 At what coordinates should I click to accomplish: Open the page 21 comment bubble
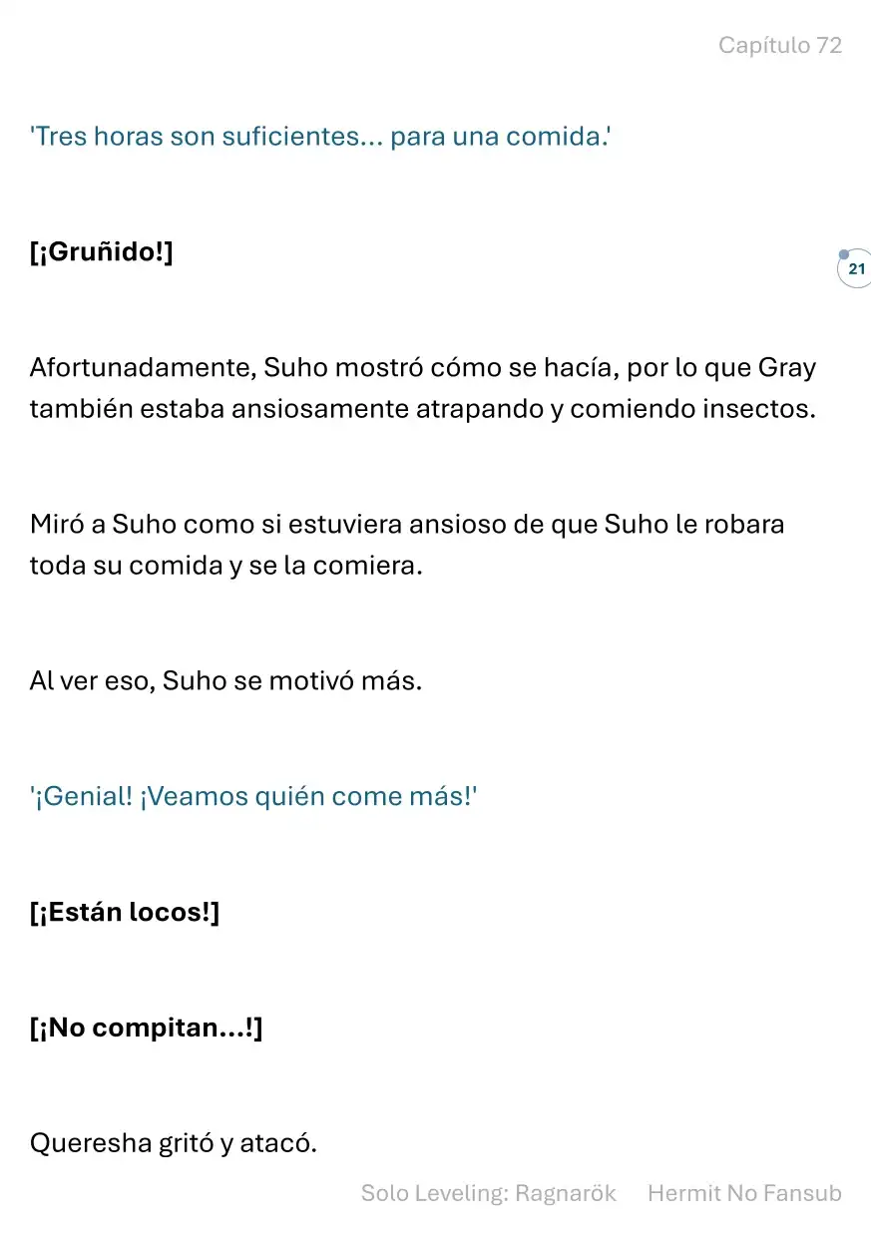point(855,268)
